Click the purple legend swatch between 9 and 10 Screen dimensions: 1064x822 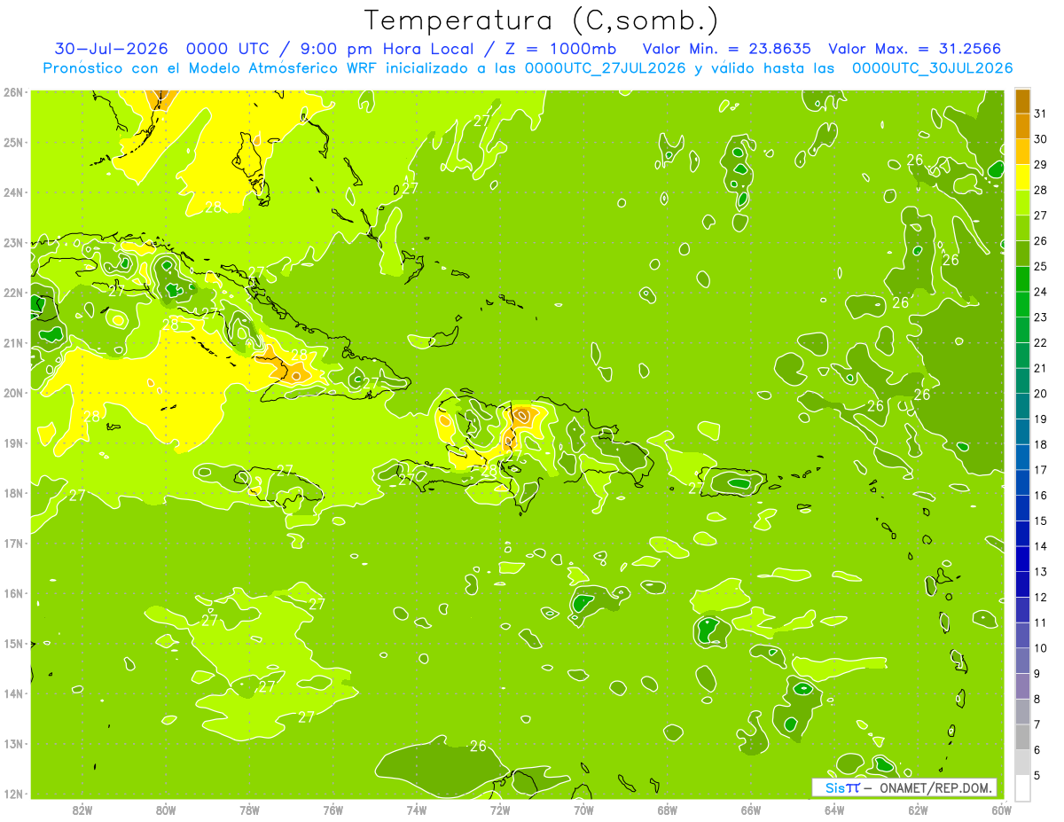(1022, 661)
